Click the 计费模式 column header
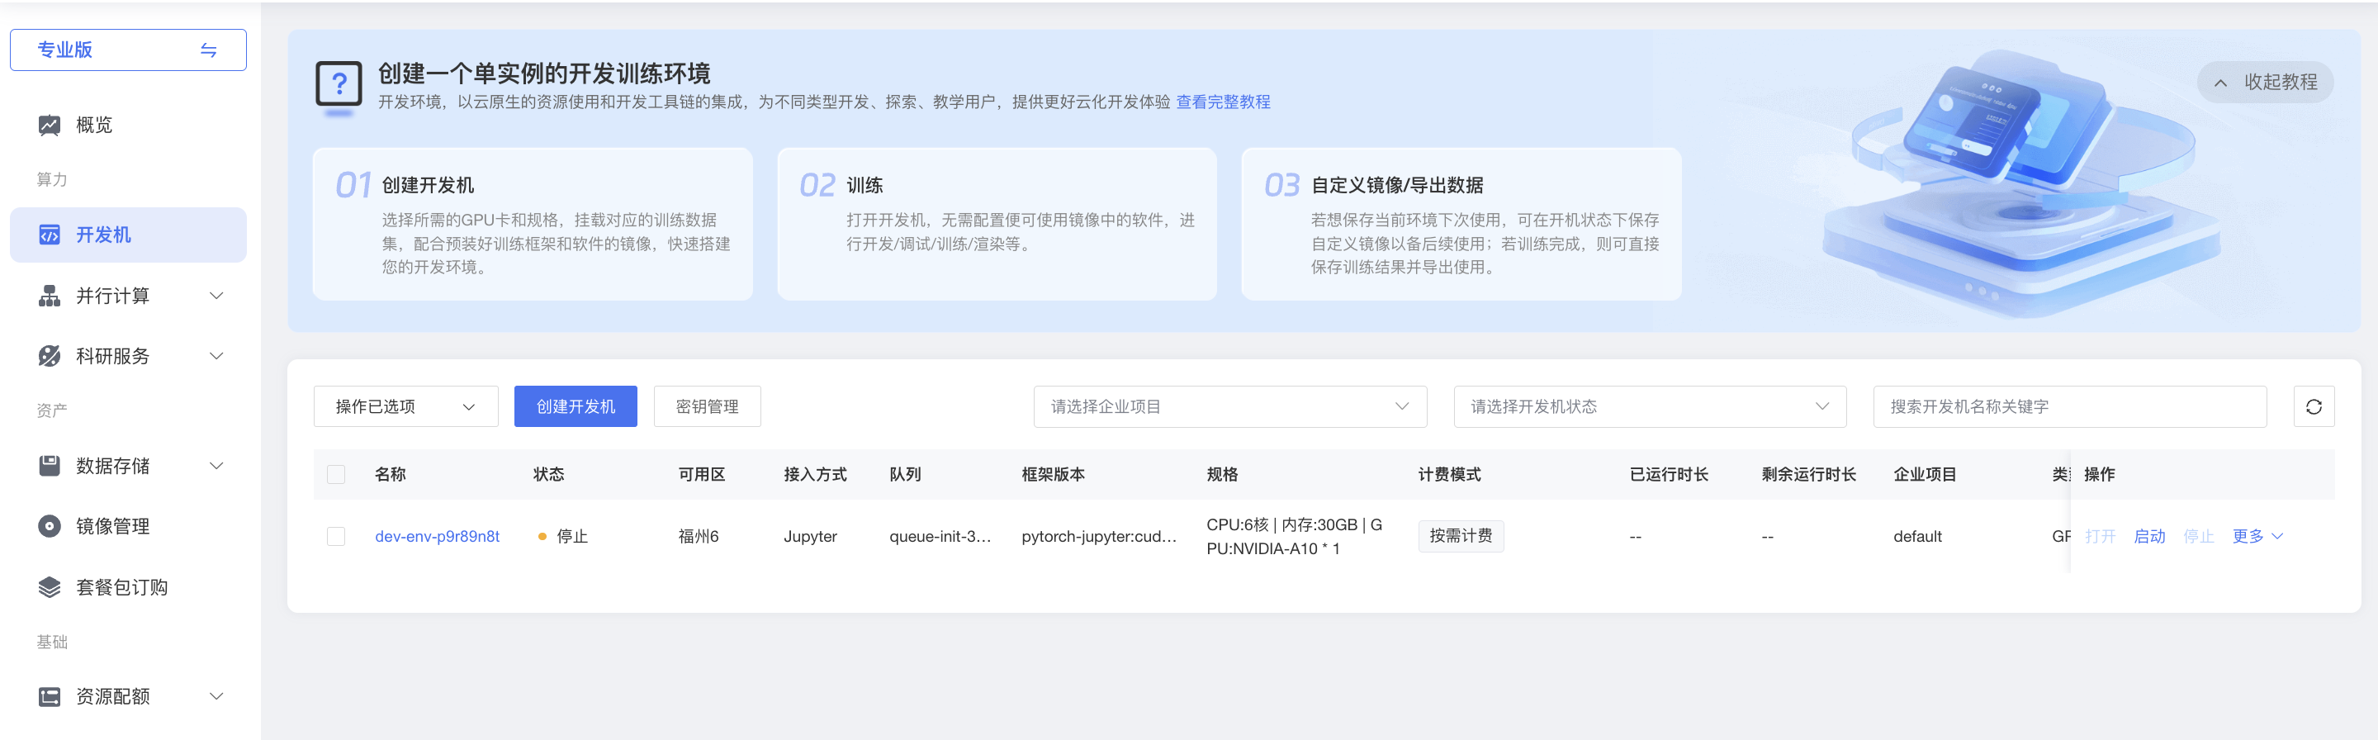The width and height of the screenshot is (2378, 740). pos(1449,474)
